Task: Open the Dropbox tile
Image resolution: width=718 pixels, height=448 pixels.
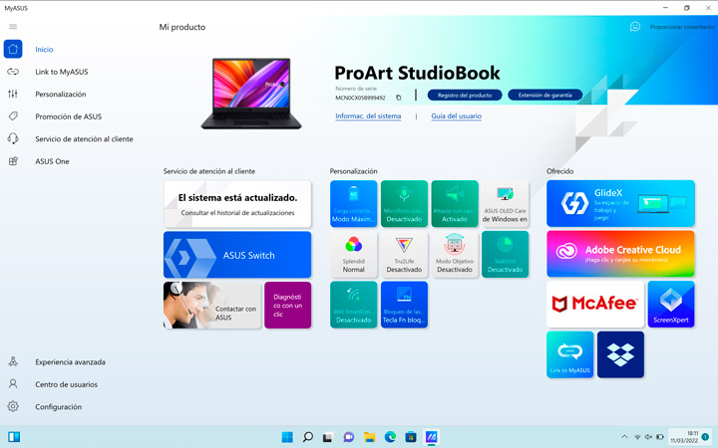Action: pyautogui.click(x=620, y=354)
